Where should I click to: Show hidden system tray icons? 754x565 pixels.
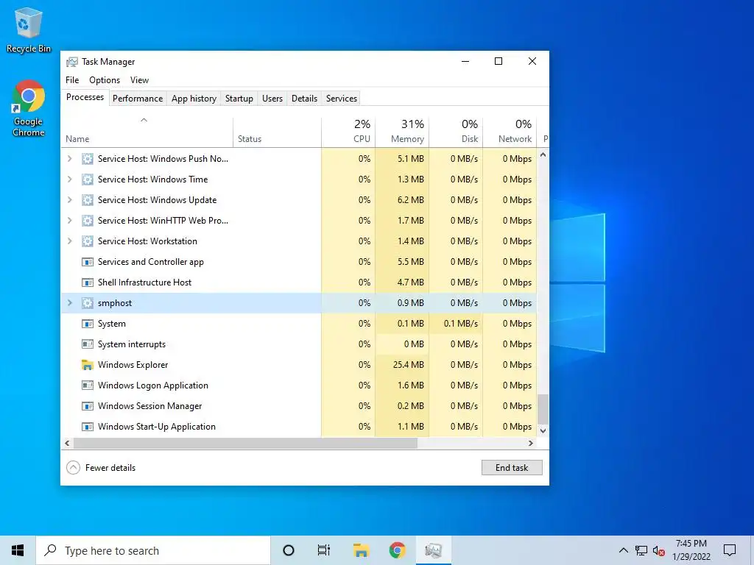(x=623, y=550)
